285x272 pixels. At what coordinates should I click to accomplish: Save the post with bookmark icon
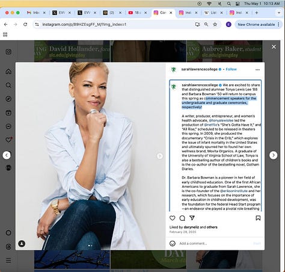[x=258, y=218]
